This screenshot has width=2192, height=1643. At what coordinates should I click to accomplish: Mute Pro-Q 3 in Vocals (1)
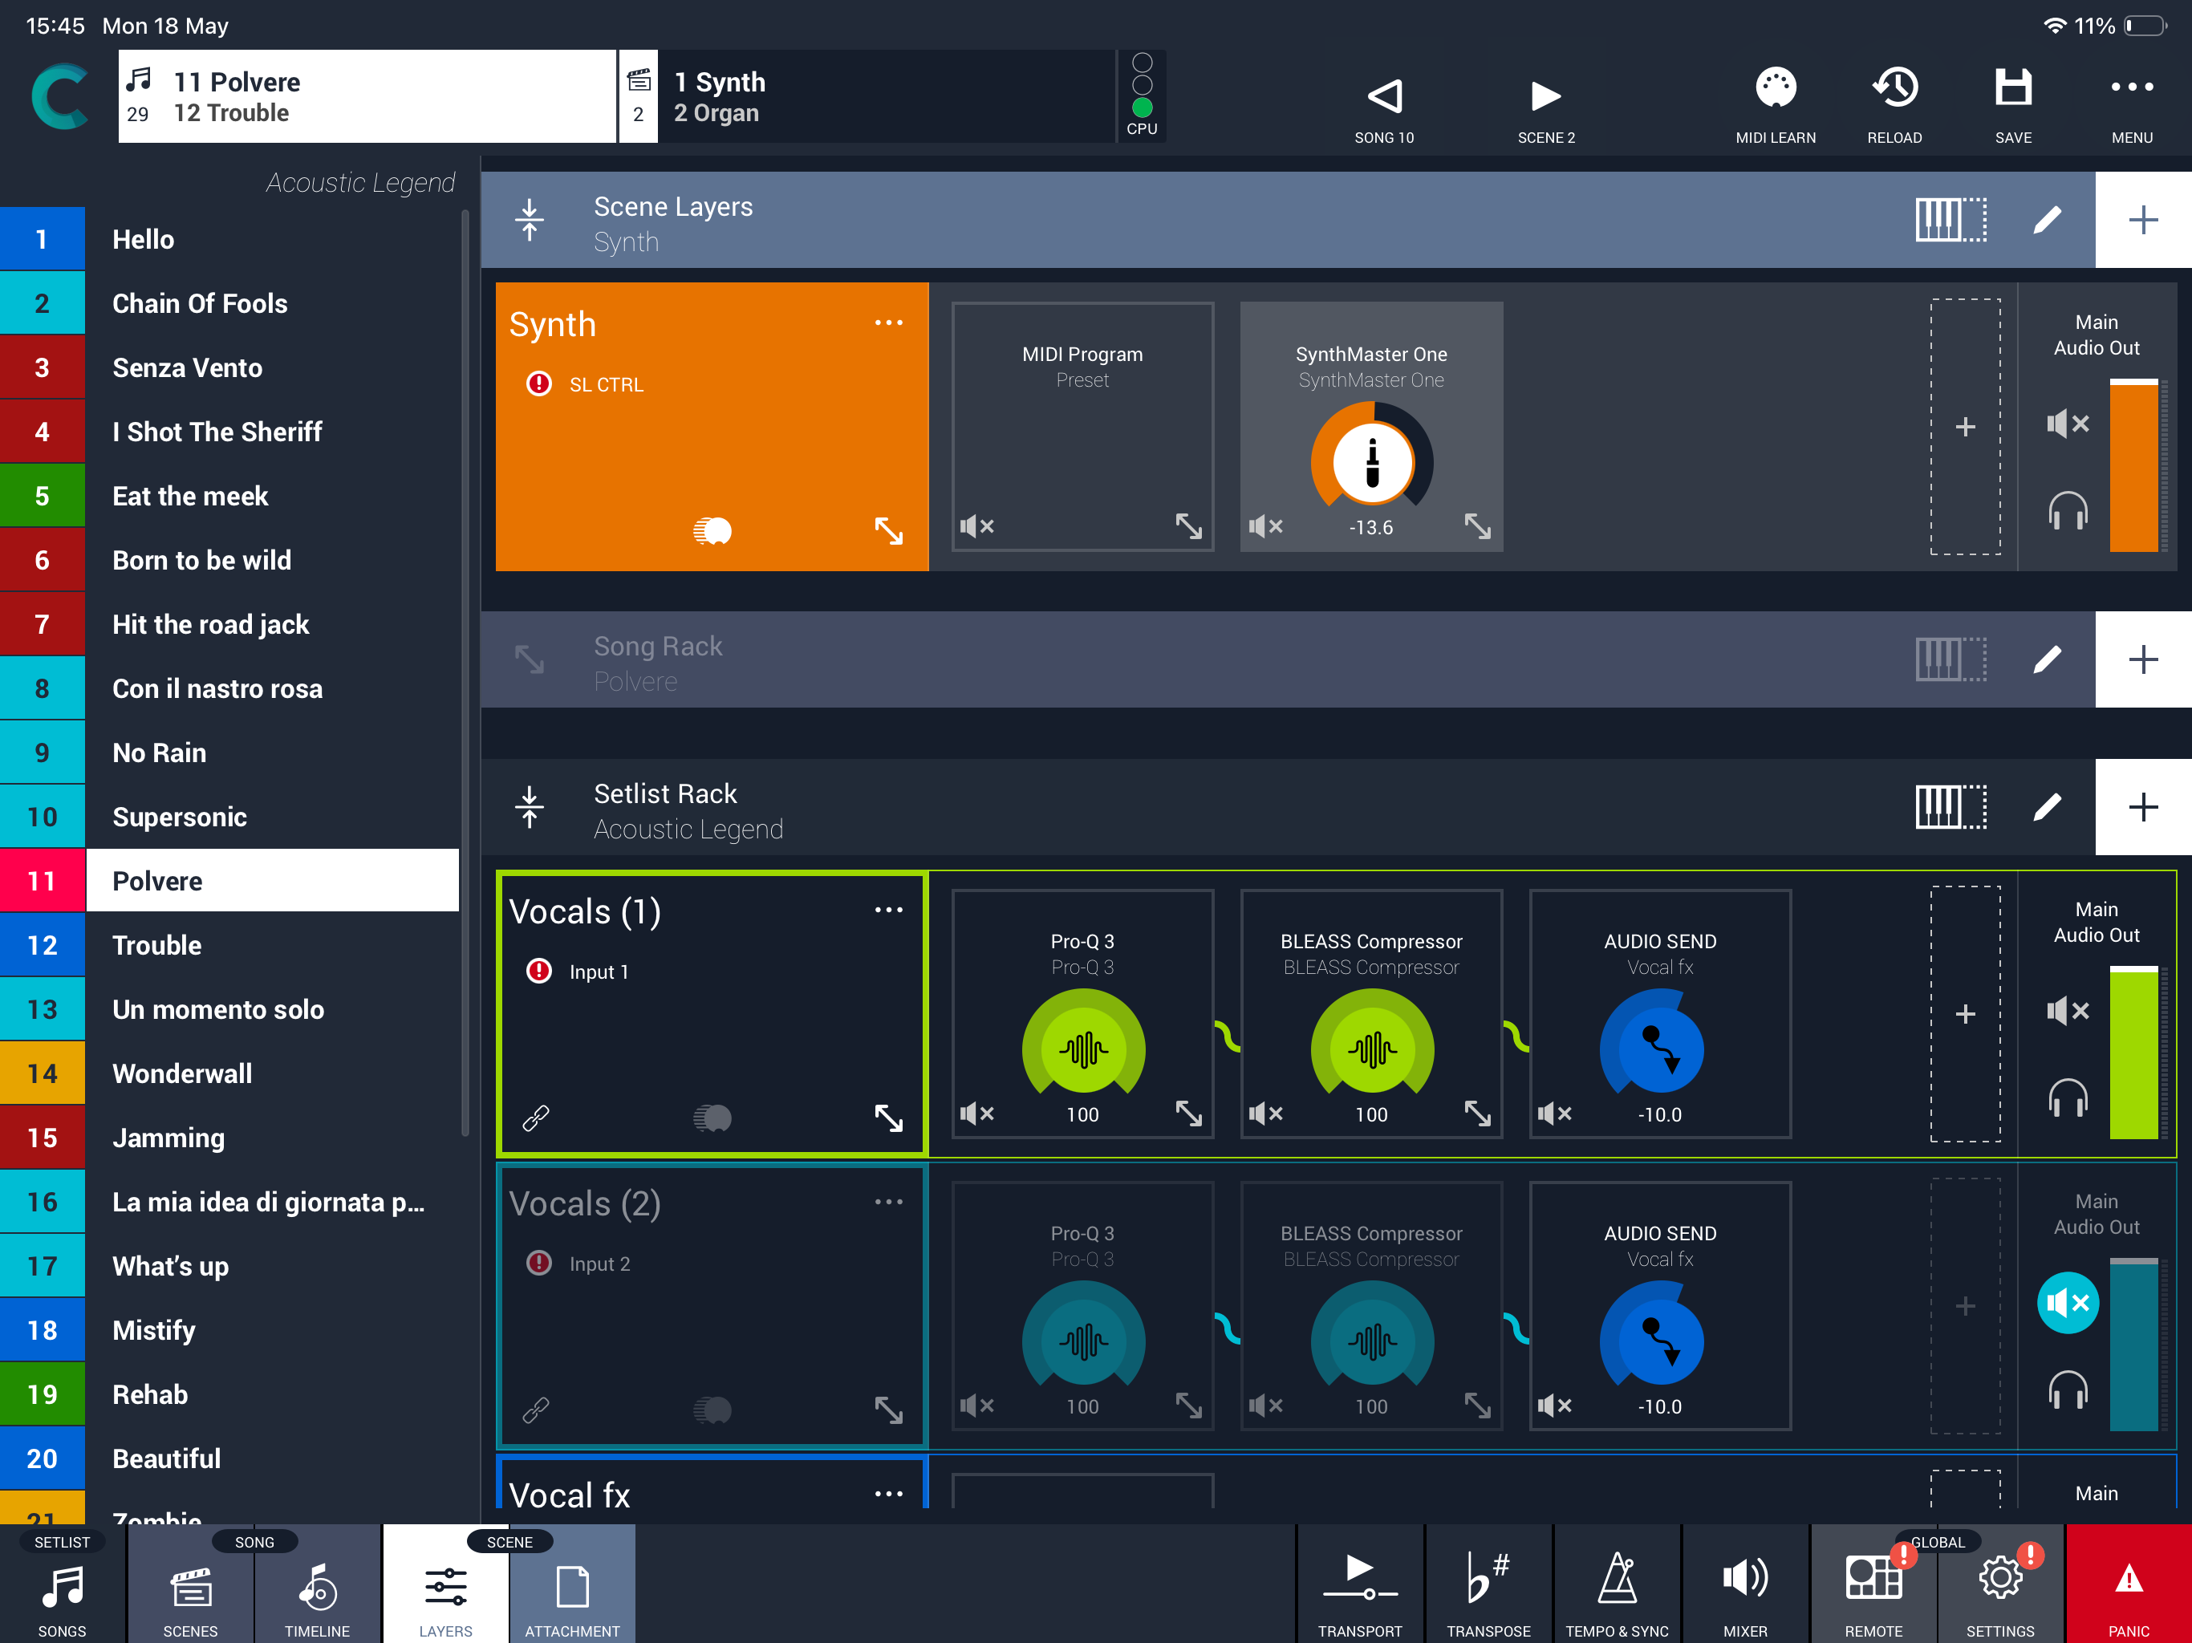977,1114
